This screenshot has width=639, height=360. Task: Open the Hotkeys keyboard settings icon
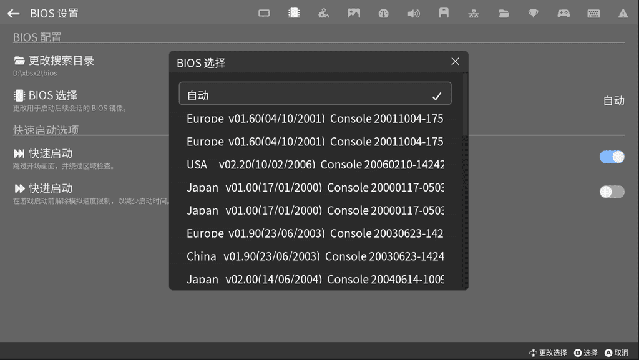click(x=593, y=14)
